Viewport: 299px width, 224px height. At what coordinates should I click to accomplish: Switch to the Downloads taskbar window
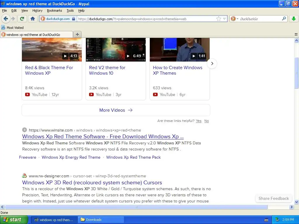(101, 220)
